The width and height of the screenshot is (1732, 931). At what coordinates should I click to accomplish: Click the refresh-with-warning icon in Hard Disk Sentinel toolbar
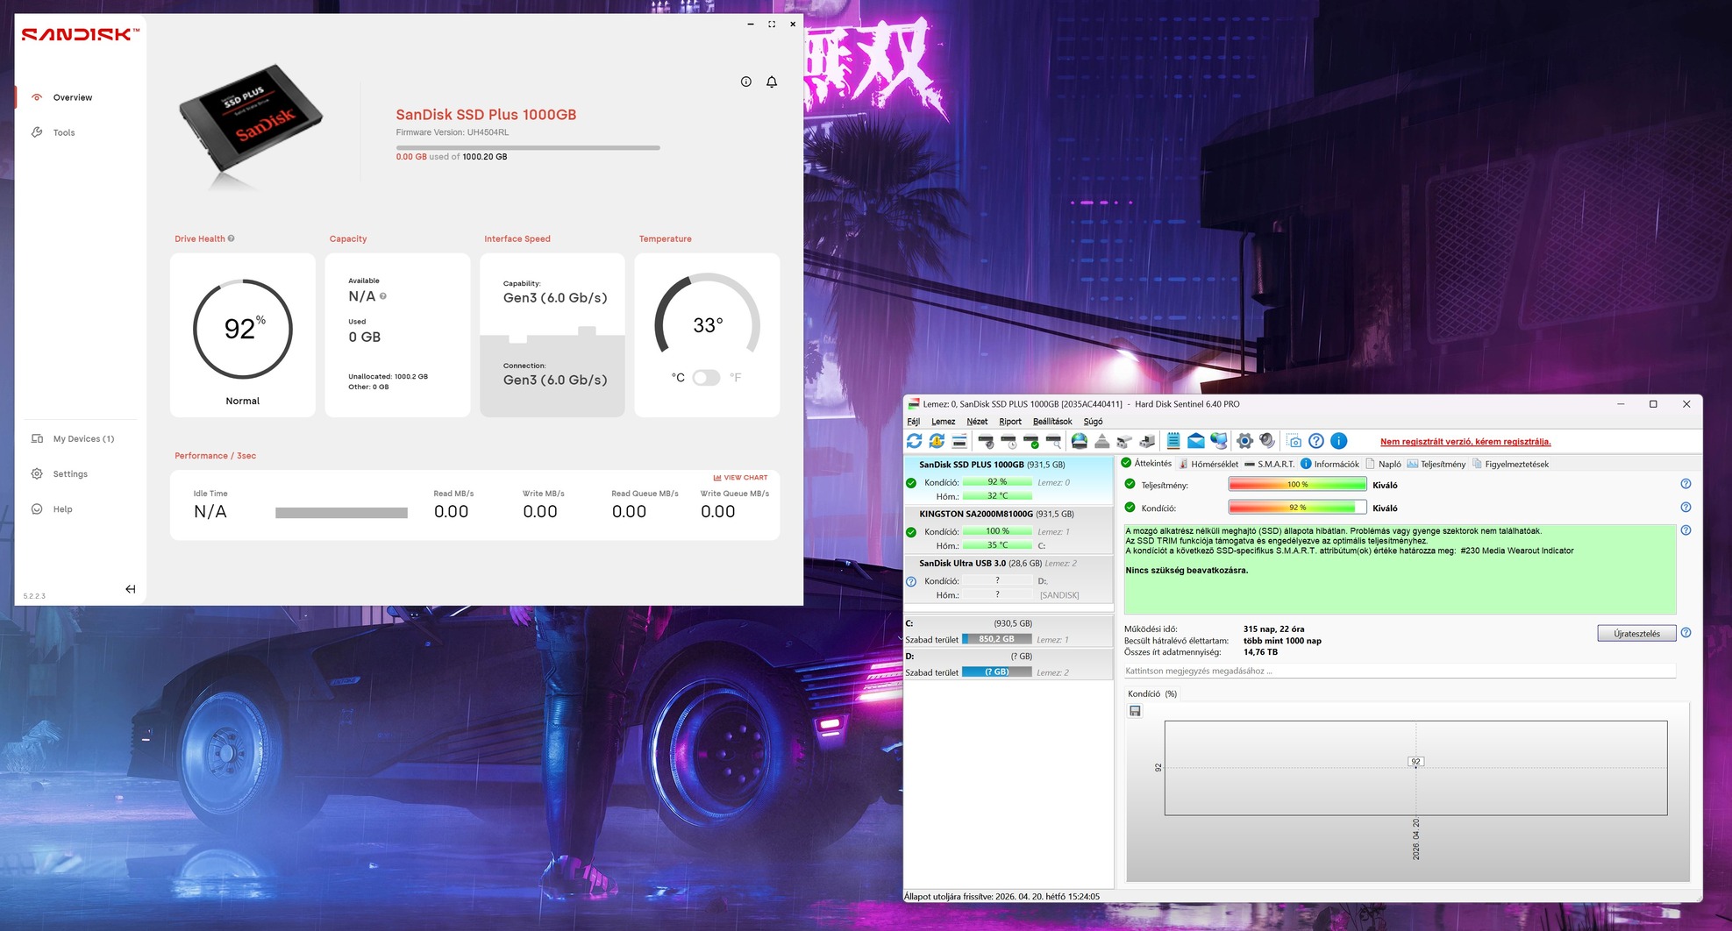(937, 441)
